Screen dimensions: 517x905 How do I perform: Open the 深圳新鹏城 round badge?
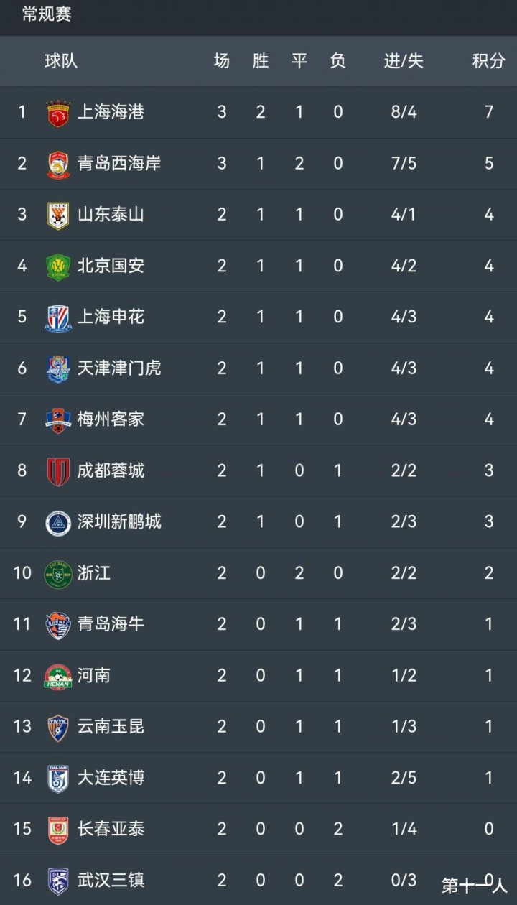point(58,522)
